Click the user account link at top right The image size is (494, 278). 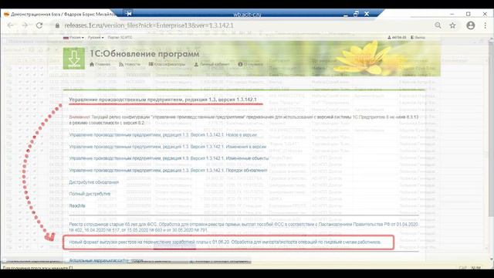coord(397,38)
